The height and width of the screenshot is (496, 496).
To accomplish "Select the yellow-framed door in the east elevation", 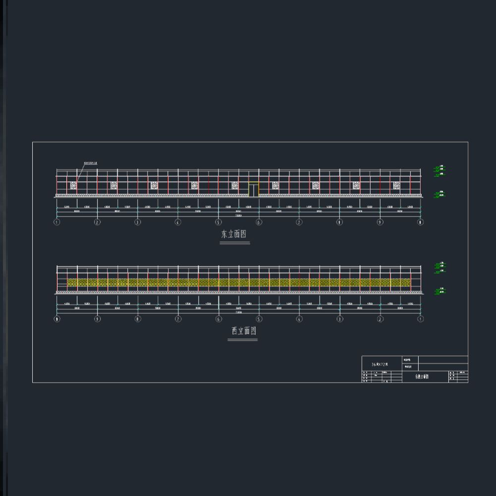I will pyautogui.click(x=254, y=189).
